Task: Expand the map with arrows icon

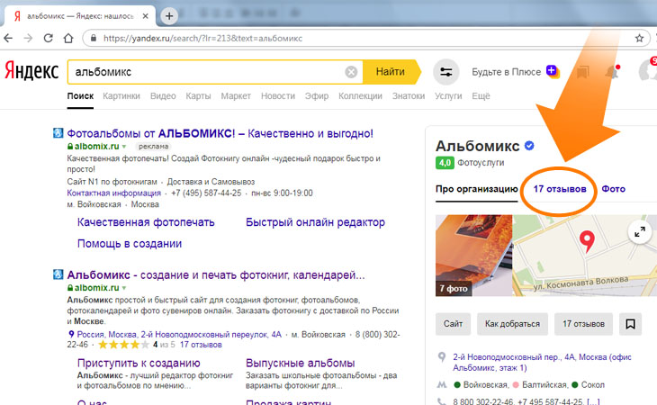Action: (639, 231)
